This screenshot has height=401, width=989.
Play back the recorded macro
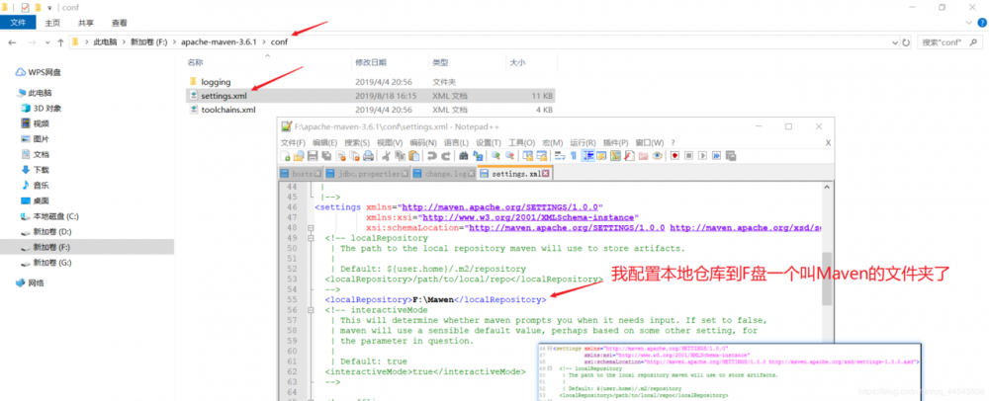click(702, 155)
